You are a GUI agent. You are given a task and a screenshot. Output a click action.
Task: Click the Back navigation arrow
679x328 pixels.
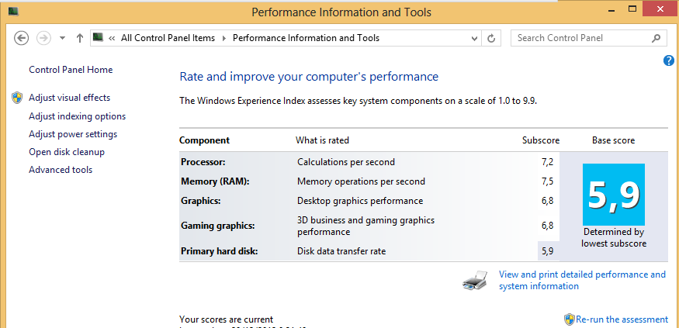[x=21, y=38]
